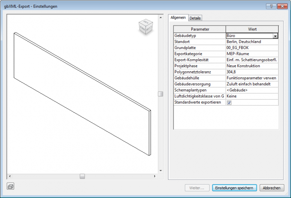Viewport: 291px width, 198px height.
Task: Click the Abbrechen button
Action: coord(272,188)
